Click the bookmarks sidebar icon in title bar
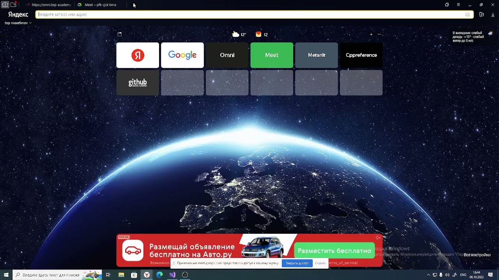 [x=447, y=5]
